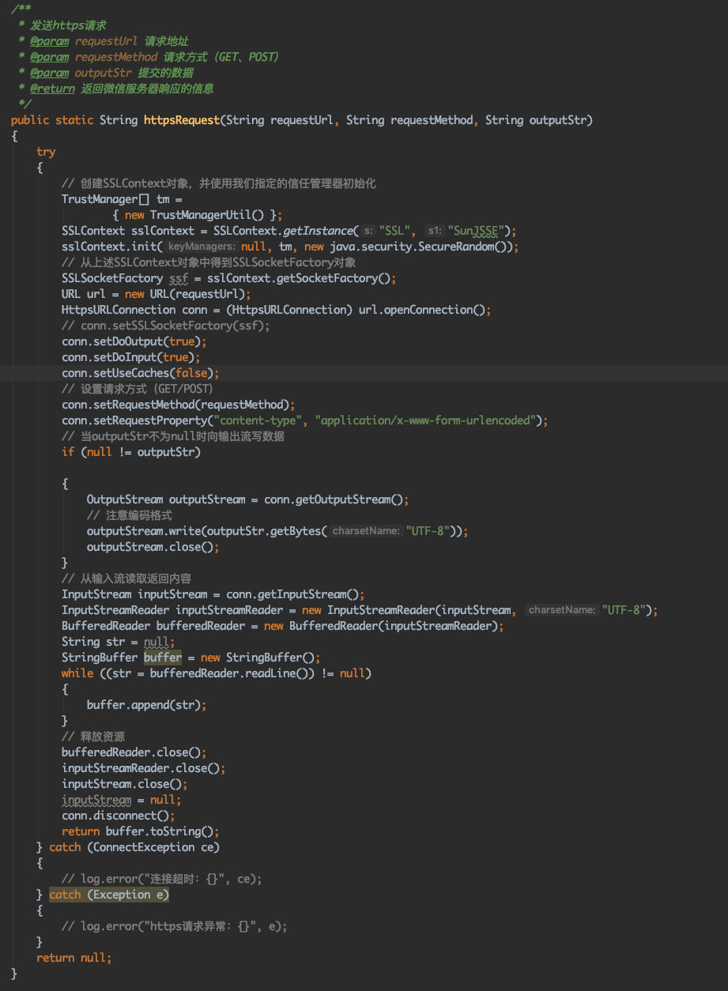
Task: Click inputStream.close() line
Action: [x=125, y=784]
